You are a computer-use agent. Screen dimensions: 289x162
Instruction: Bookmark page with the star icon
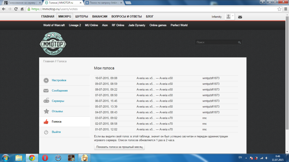[x=279, y=9]
